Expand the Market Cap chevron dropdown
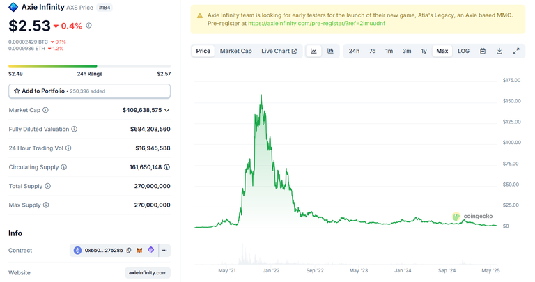The height and width of the screenshot is (282, 535). (x=167, y=110)
